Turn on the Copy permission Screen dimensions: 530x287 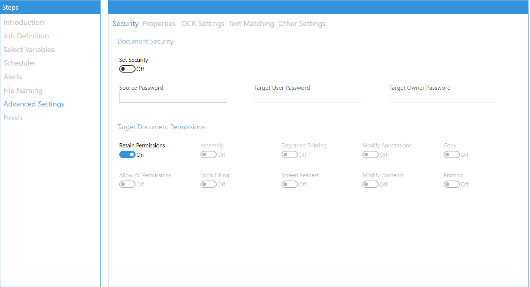pos(451,154)
